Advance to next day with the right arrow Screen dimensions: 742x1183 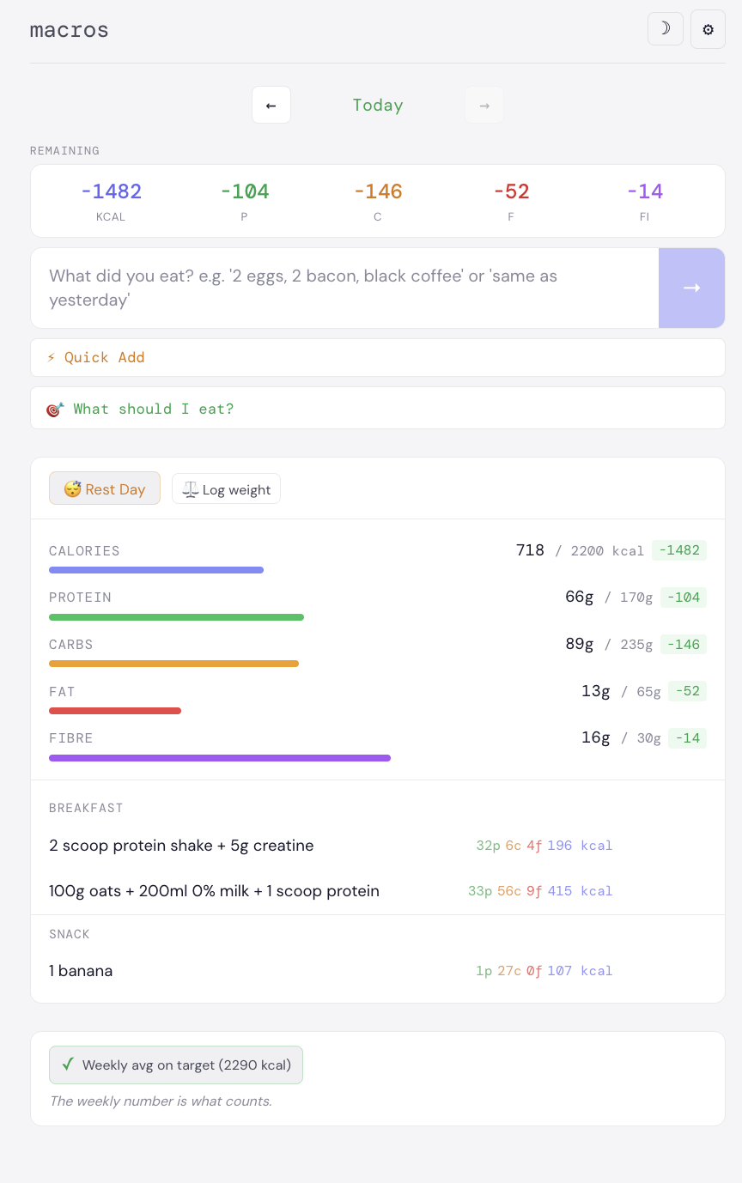(x=484, y=105)
